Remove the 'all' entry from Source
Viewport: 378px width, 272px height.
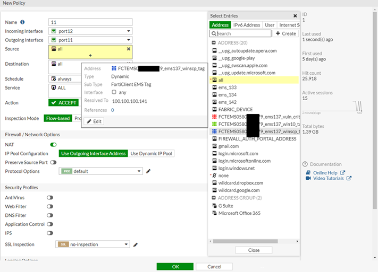click(128, 49)
